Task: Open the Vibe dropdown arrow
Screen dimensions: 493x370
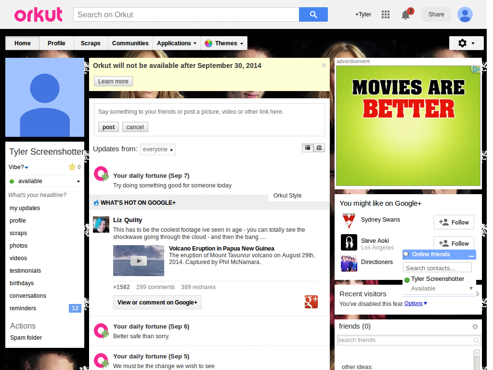Action: tap(26, 167)
